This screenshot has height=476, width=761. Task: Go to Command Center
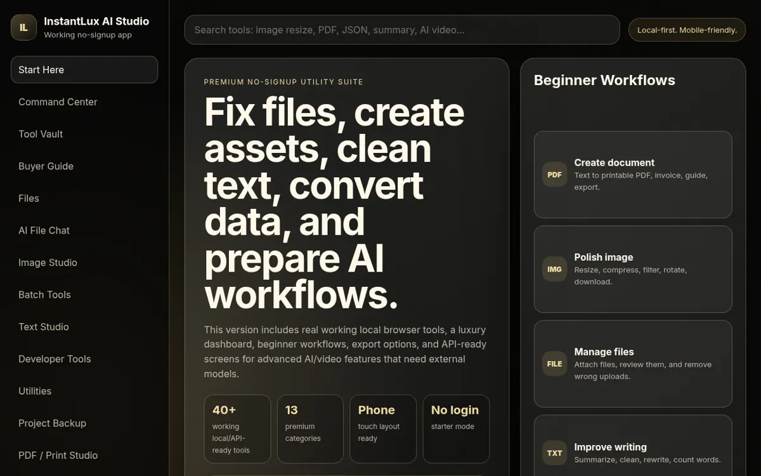84,102
